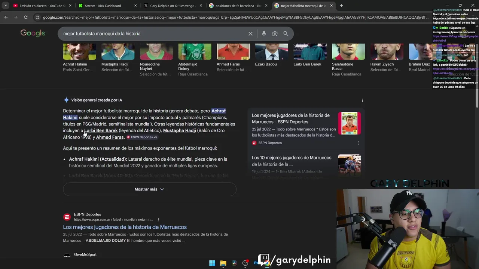The image size is (479, 269).
Task: Click ESPN source card player thumbnail
Action: (x=350, y=123)
